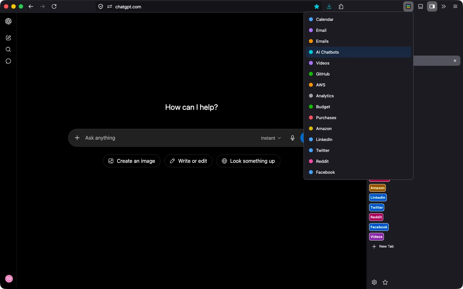Click Look something up button
463x289 pixels.
tap(248, 161)
